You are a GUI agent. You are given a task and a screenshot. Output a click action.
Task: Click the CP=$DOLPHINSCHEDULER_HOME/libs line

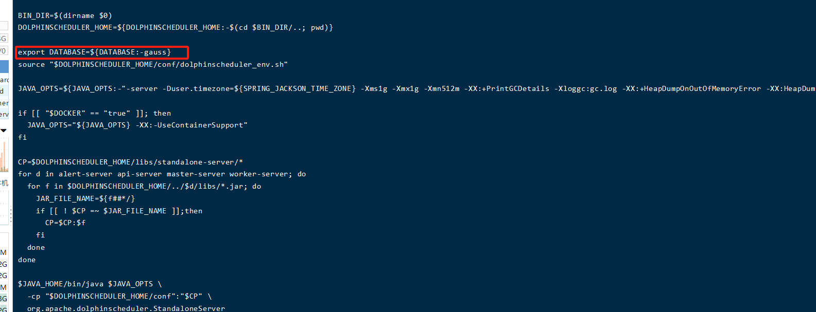tap(130, 162)
